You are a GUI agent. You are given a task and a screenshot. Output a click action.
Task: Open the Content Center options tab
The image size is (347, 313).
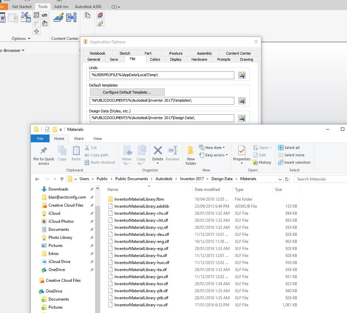click(x=238, y=53)
